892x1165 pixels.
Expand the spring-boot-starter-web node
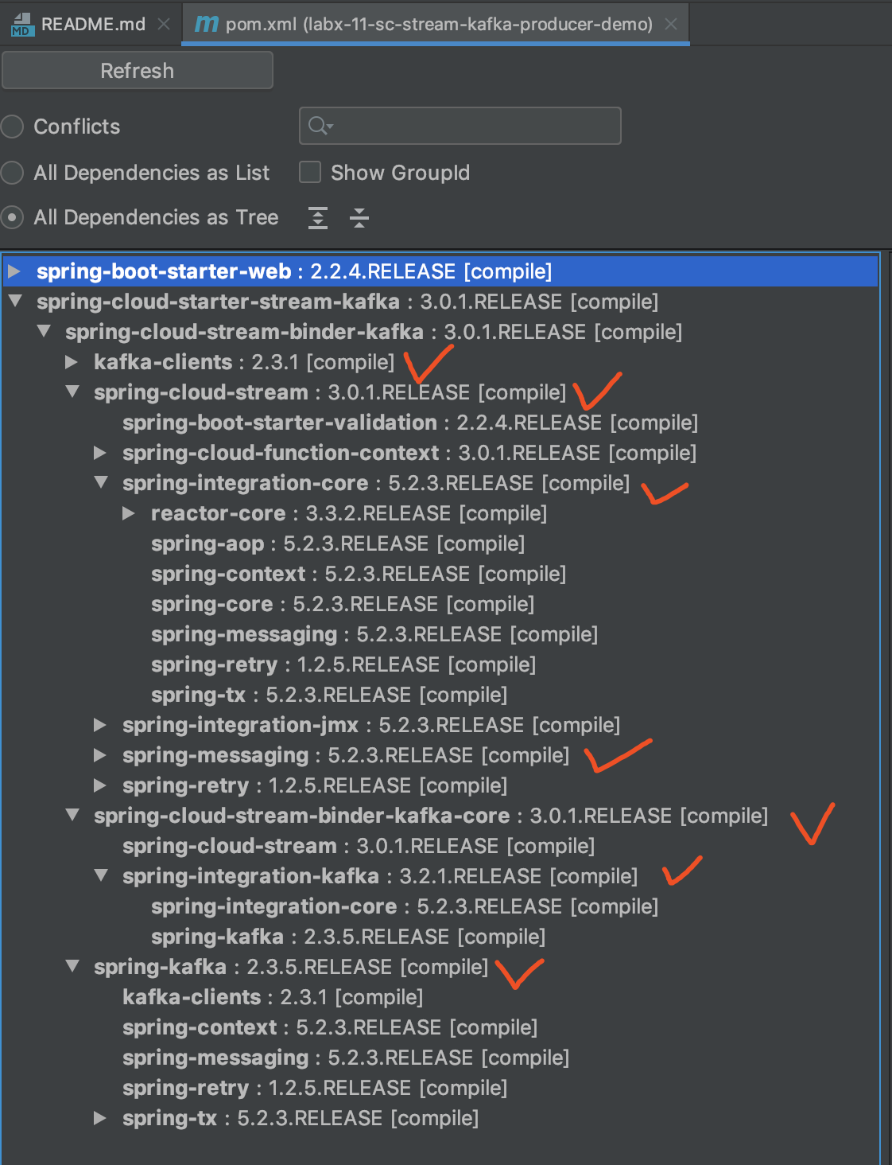tap(16, 271)
